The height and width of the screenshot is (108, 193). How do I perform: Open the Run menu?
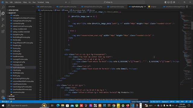pyautogui.click(x=34, y=2)
